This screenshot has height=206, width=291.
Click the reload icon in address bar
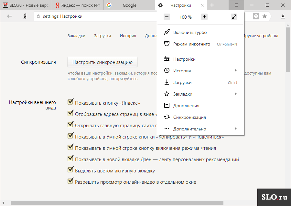(38, 16)
